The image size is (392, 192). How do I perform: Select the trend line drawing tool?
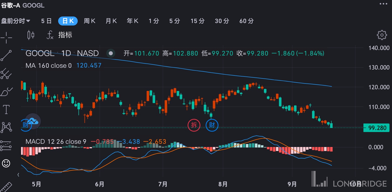tap(6, 55)
